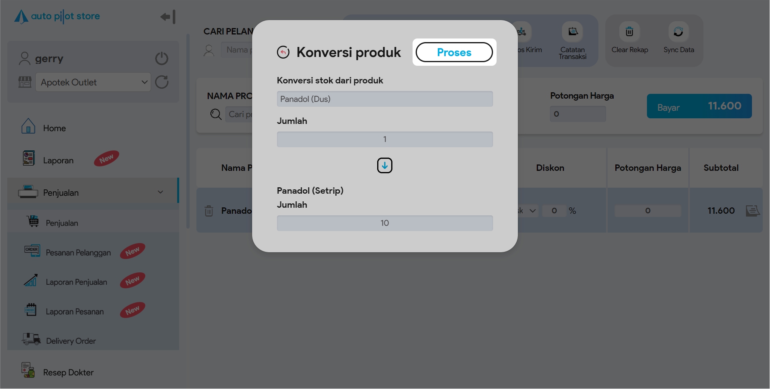Click the Clear Rekap trash icon
770x389 pixels.
[x=629, y=32]
